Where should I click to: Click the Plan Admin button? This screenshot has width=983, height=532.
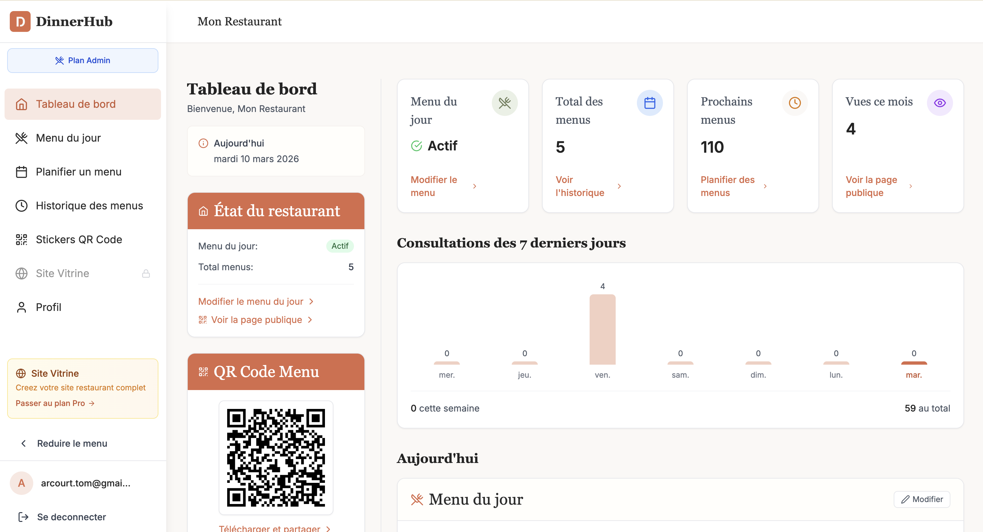pyautogui.click(x=82, y=60)
